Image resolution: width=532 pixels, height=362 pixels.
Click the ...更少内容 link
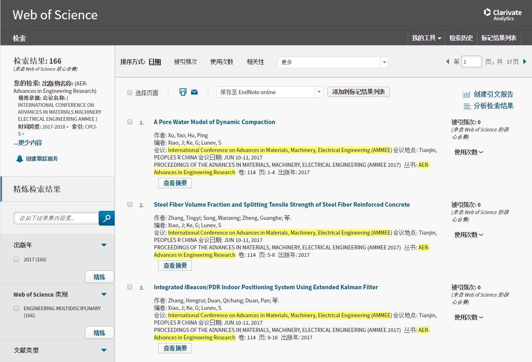tap(28, 143)
